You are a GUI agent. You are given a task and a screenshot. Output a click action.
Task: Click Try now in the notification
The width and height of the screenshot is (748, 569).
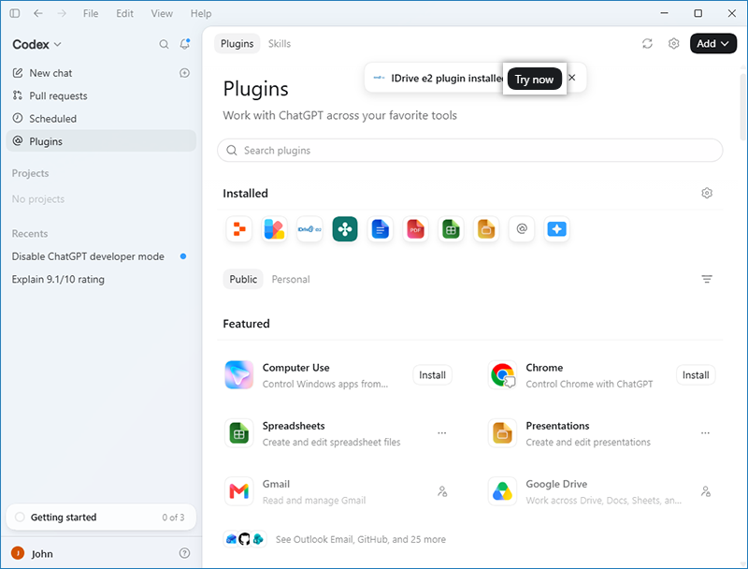[534, 79]
